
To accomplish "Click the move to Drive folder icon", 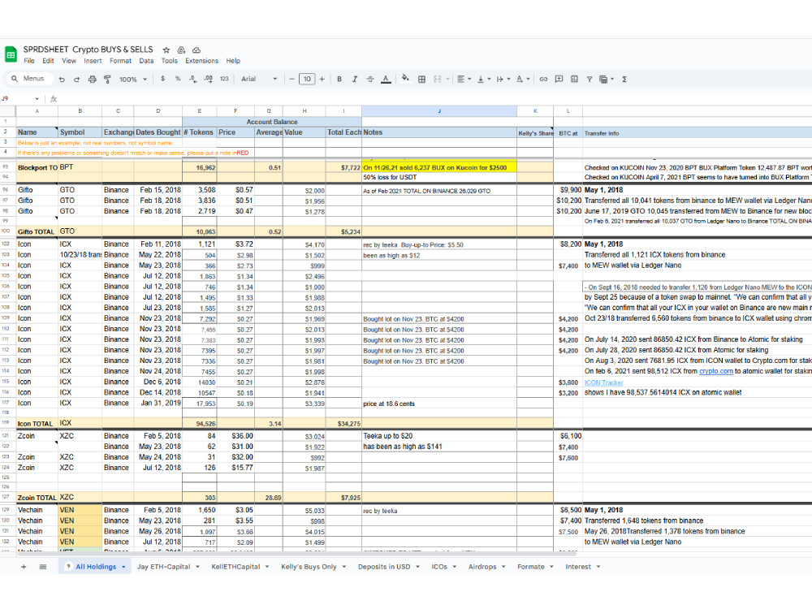I will pos(181,50).
